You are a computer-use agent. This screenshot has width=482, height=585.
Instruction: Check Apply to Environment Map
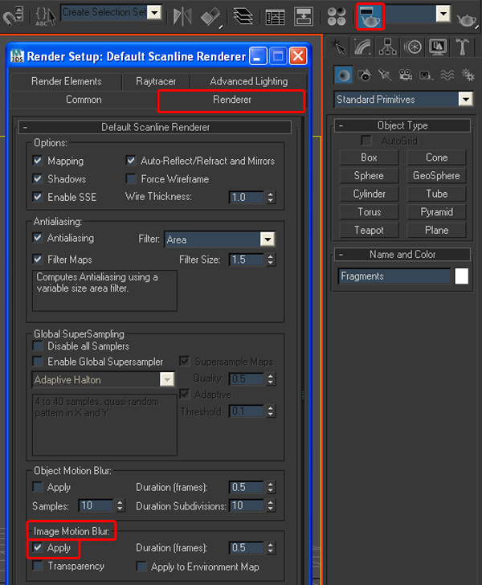[141, 567]
